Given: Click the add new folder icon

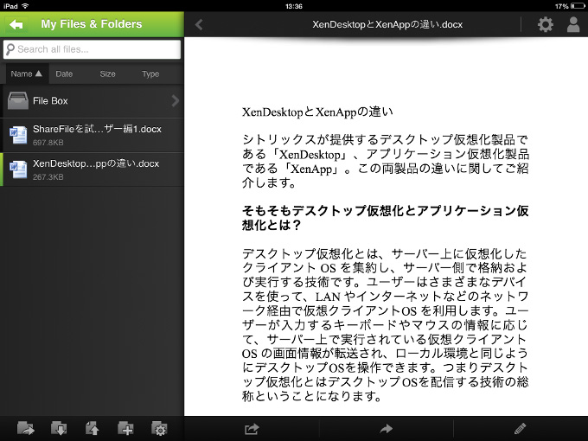Looking at the screenshot, I should 125,428.
